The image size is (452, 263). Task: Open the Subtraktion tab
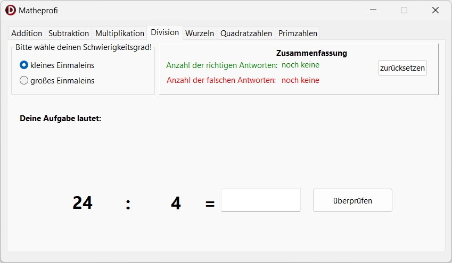[x=69, y=33]
